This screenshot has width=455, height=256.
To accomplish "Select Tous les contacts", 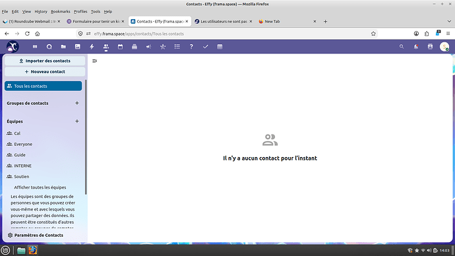I will [44, 86].
